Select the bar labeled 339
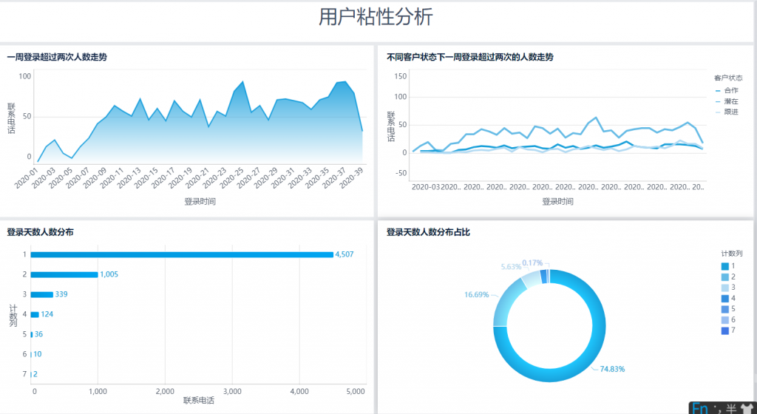Screen dimensions: 757x414 42,294
